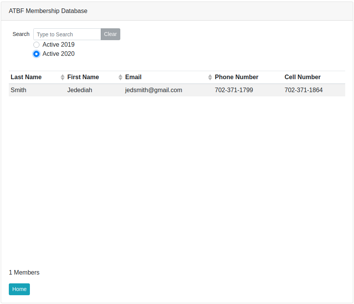This screenshot has width=354, height=304.
Task: Click the Active 2019 label text
Action: click(58, 45)
